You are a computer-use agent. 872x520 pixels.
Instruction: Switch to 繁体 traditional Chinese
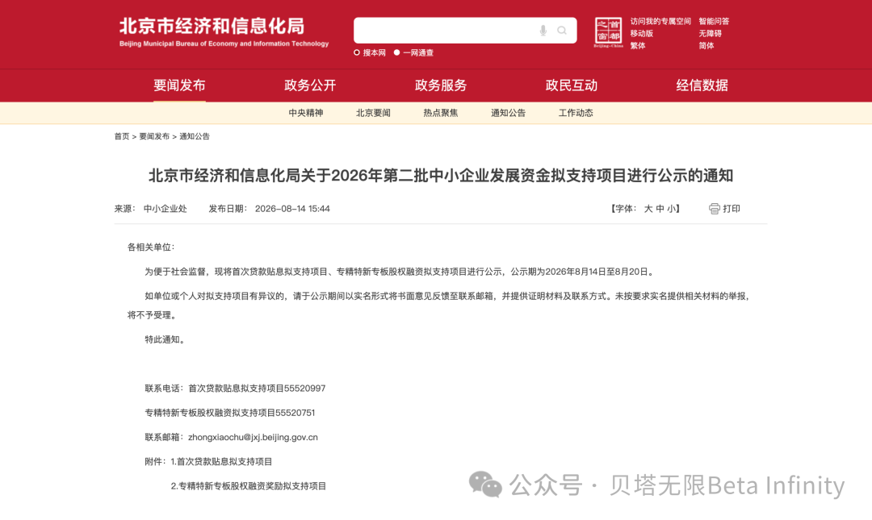click(638, 46)
